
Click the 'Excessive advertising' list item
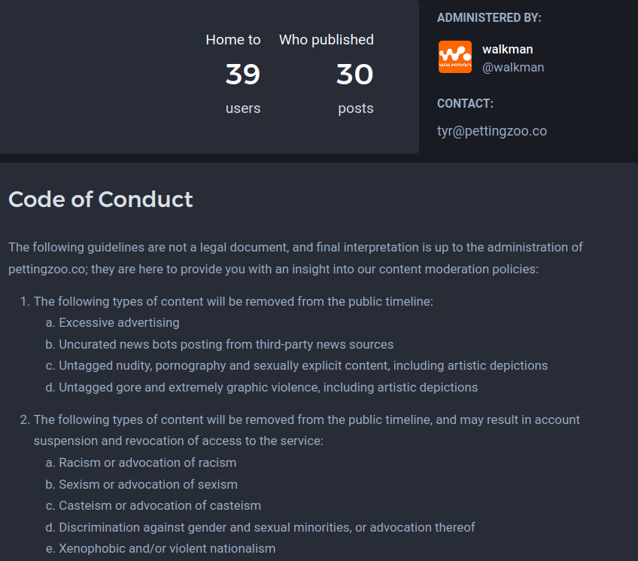click(119, 322)
